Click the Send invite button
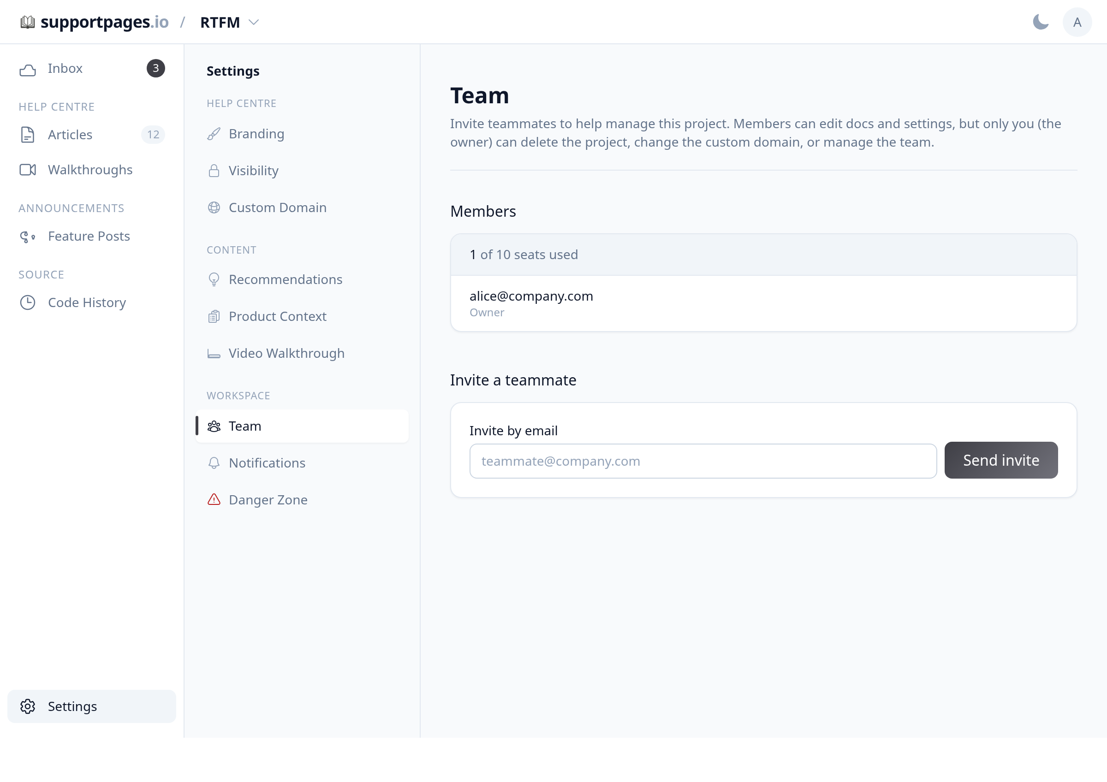The width and height of the screenshot is (1107, 782). 1001,460
